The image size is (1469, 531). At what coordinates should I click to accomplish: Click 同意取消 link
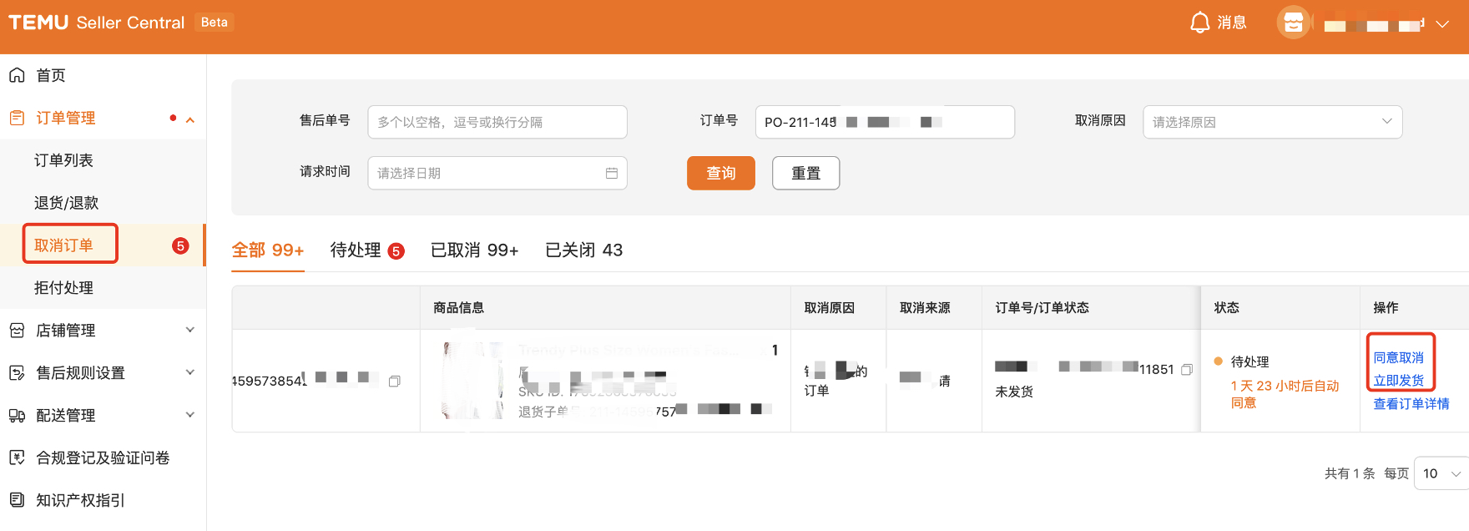click(1399, 357)
